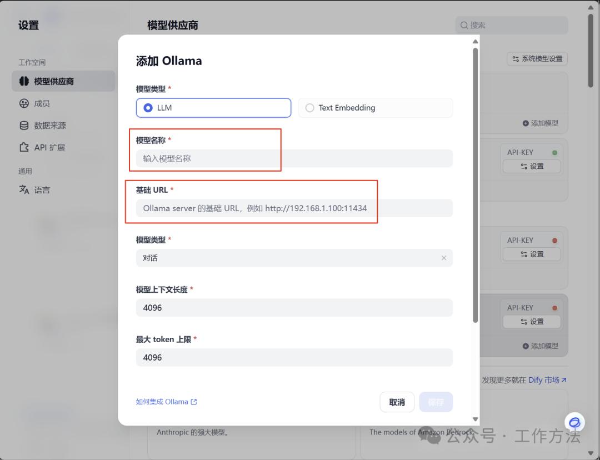Select the LLM model type radio
This screenshot has height=460, width=600.
click(213, 108)
